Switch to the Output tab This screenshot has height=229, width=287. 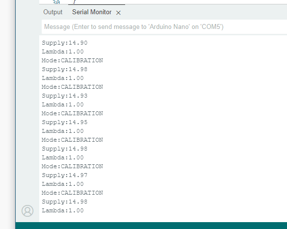coord(52,12)
